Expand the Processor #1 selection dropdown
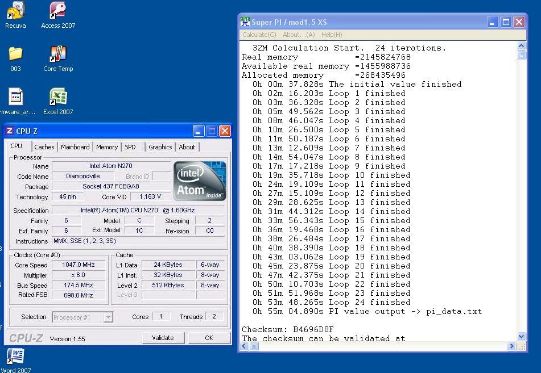Screen dimensions: 541x373 (108, 317)
